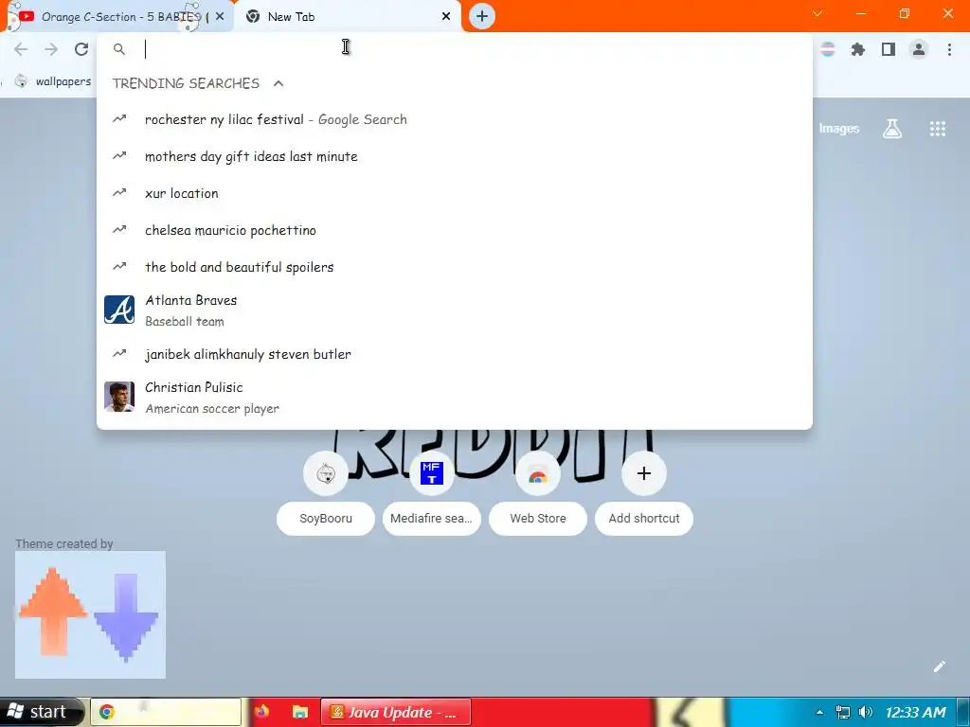This screenshot has width=970, height=727.
Task: Click the Mediafire sea... shortcut label
Action: (x=432, y=519)
